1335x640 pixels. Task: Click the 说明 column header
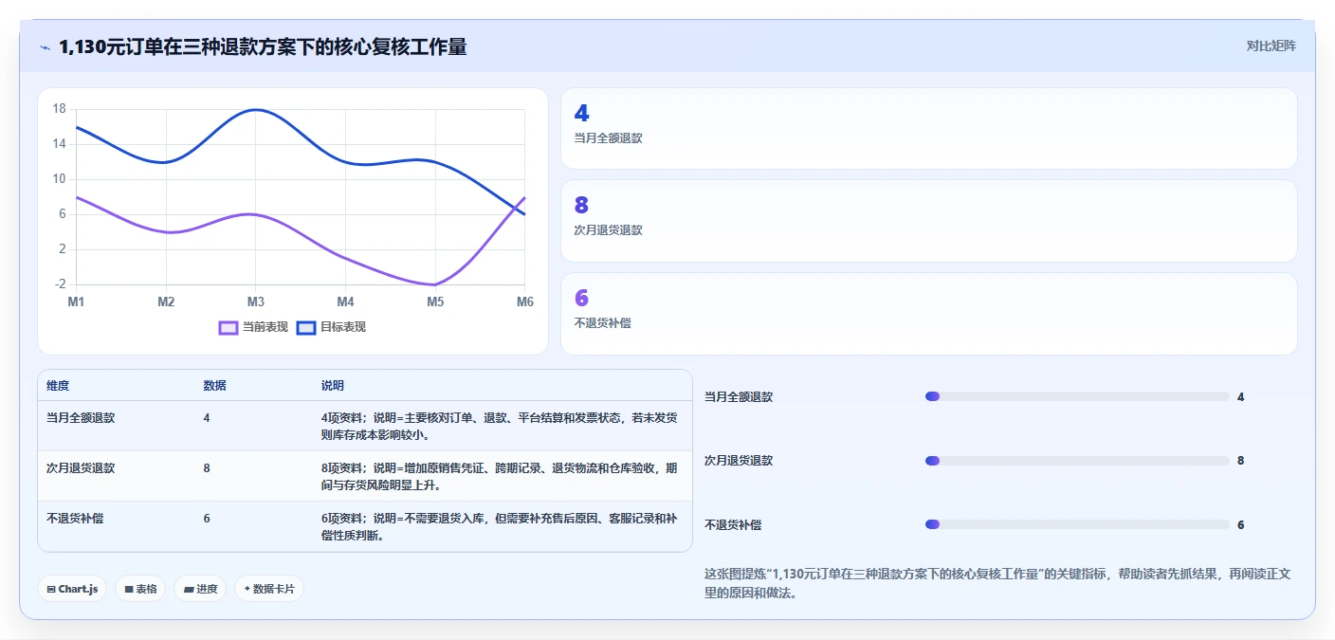point(333,386)
